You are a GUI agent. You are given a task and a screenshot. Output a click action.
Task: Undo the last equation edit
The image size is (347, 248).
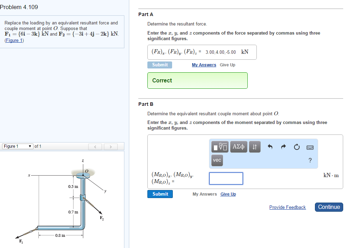(x=270, y=147)
